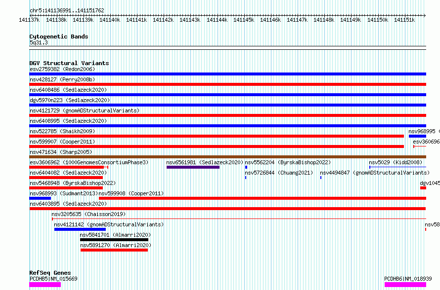The image size is (440, 290).
Task: Click the red bar under nsv6404082 (Sedlazeck2020)
Action: click(x=66, y=178)
